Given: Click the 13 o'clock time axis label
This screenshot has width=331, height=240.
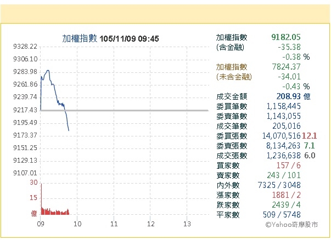Looking at the screenshot, I should 187,224.
